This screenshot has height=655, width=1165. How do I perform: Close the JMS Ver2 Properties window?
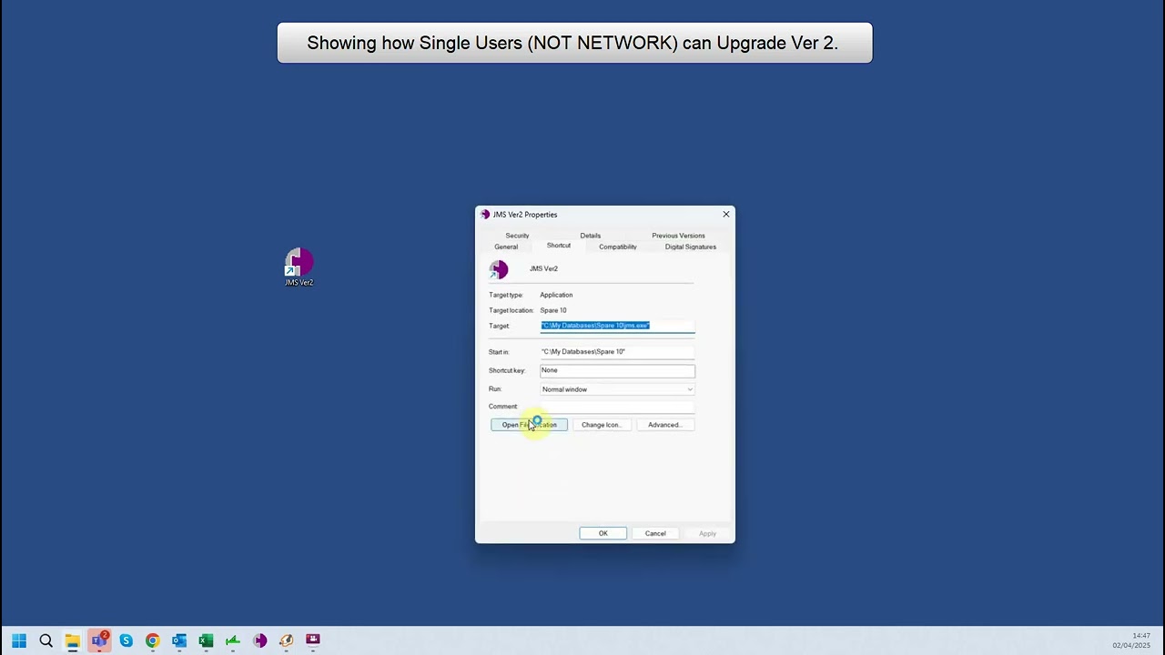(x=725, y=215)
